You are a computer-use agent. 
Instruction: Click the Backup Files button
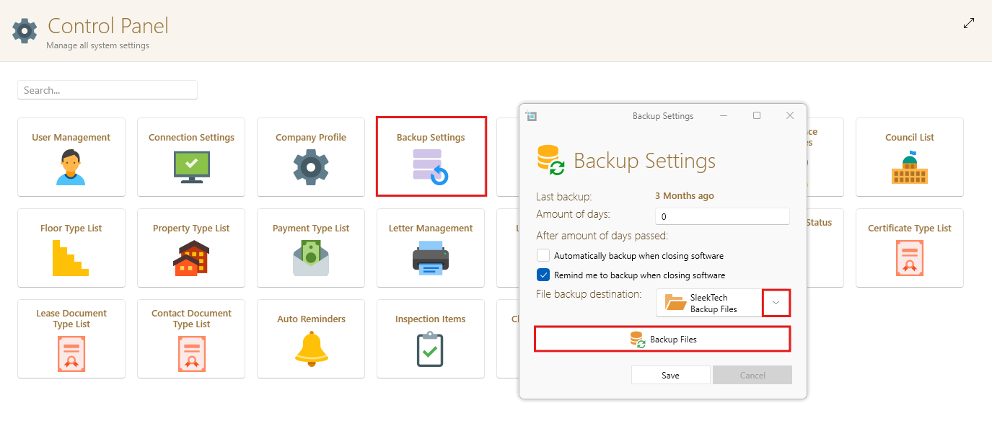click(662, 339)
